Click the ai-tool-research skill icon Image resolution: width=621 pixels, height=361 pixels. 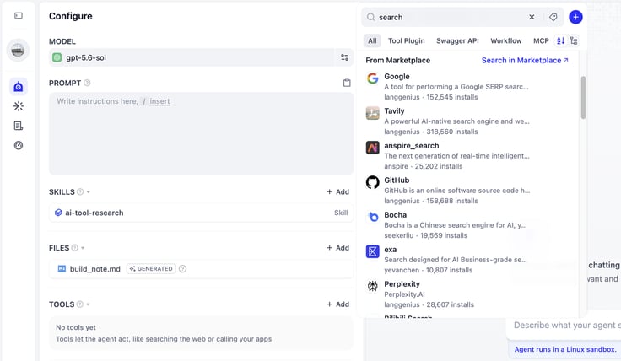click(x=58, y=213)
